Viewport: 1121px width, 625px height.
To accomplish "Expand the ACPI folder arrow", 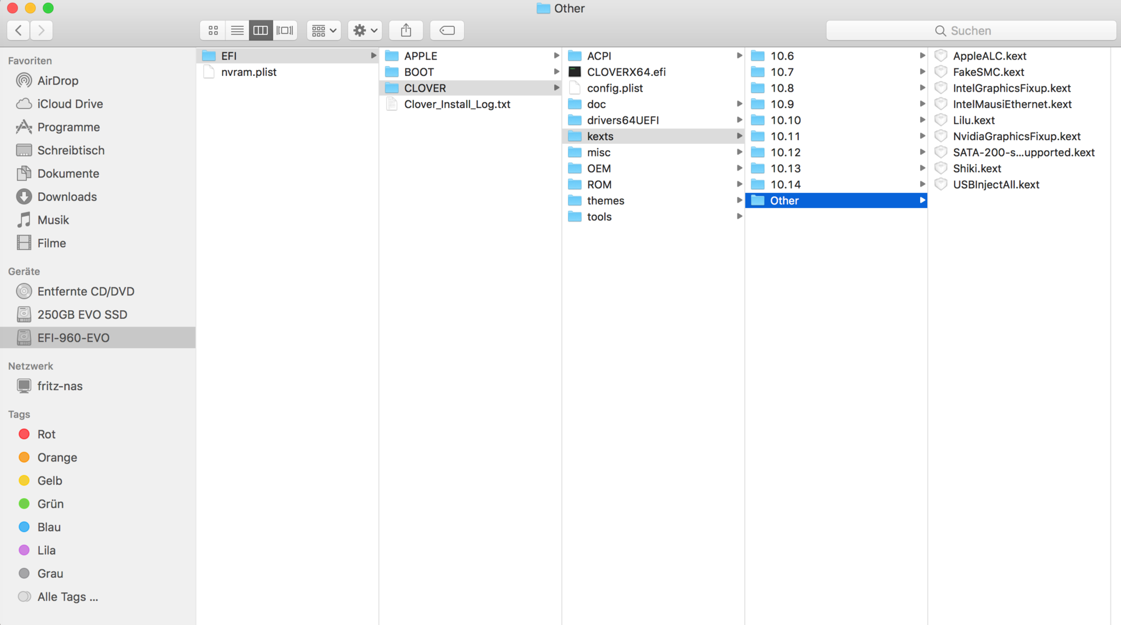I will [x=739, y=55].
